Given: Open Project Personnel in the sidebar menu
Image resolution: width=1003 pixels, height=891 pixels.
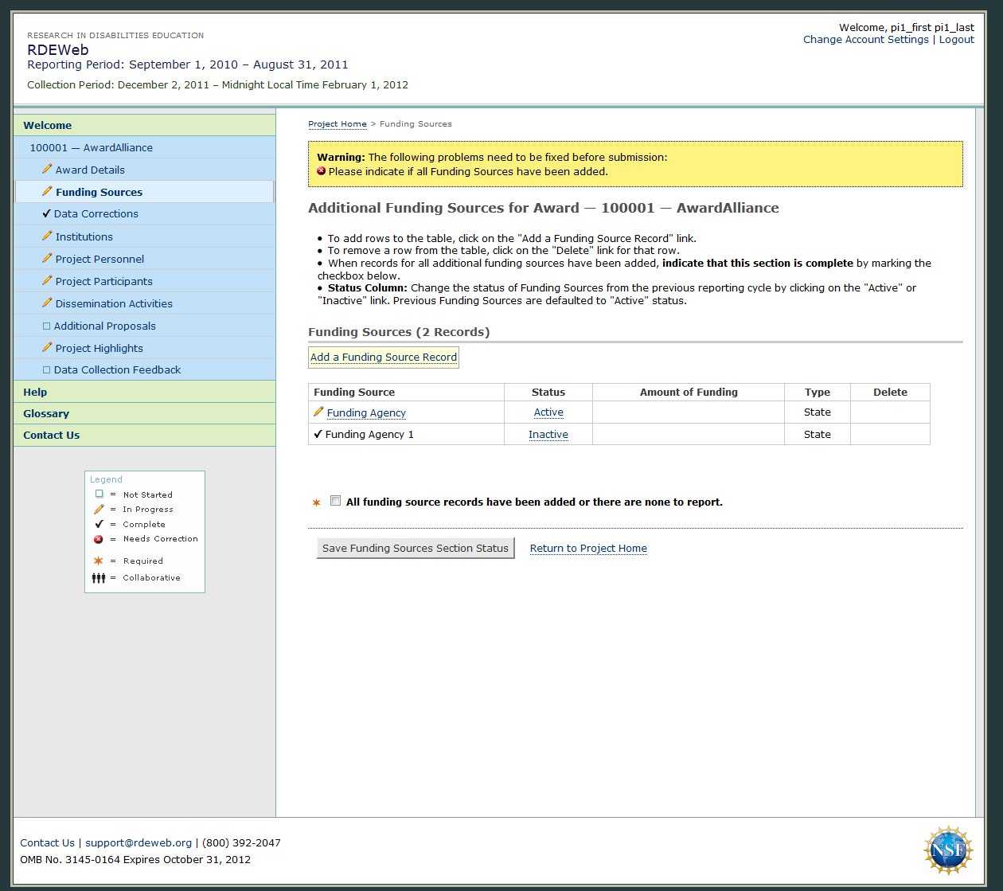Looking at the screenshot, I should pos(100,259).
